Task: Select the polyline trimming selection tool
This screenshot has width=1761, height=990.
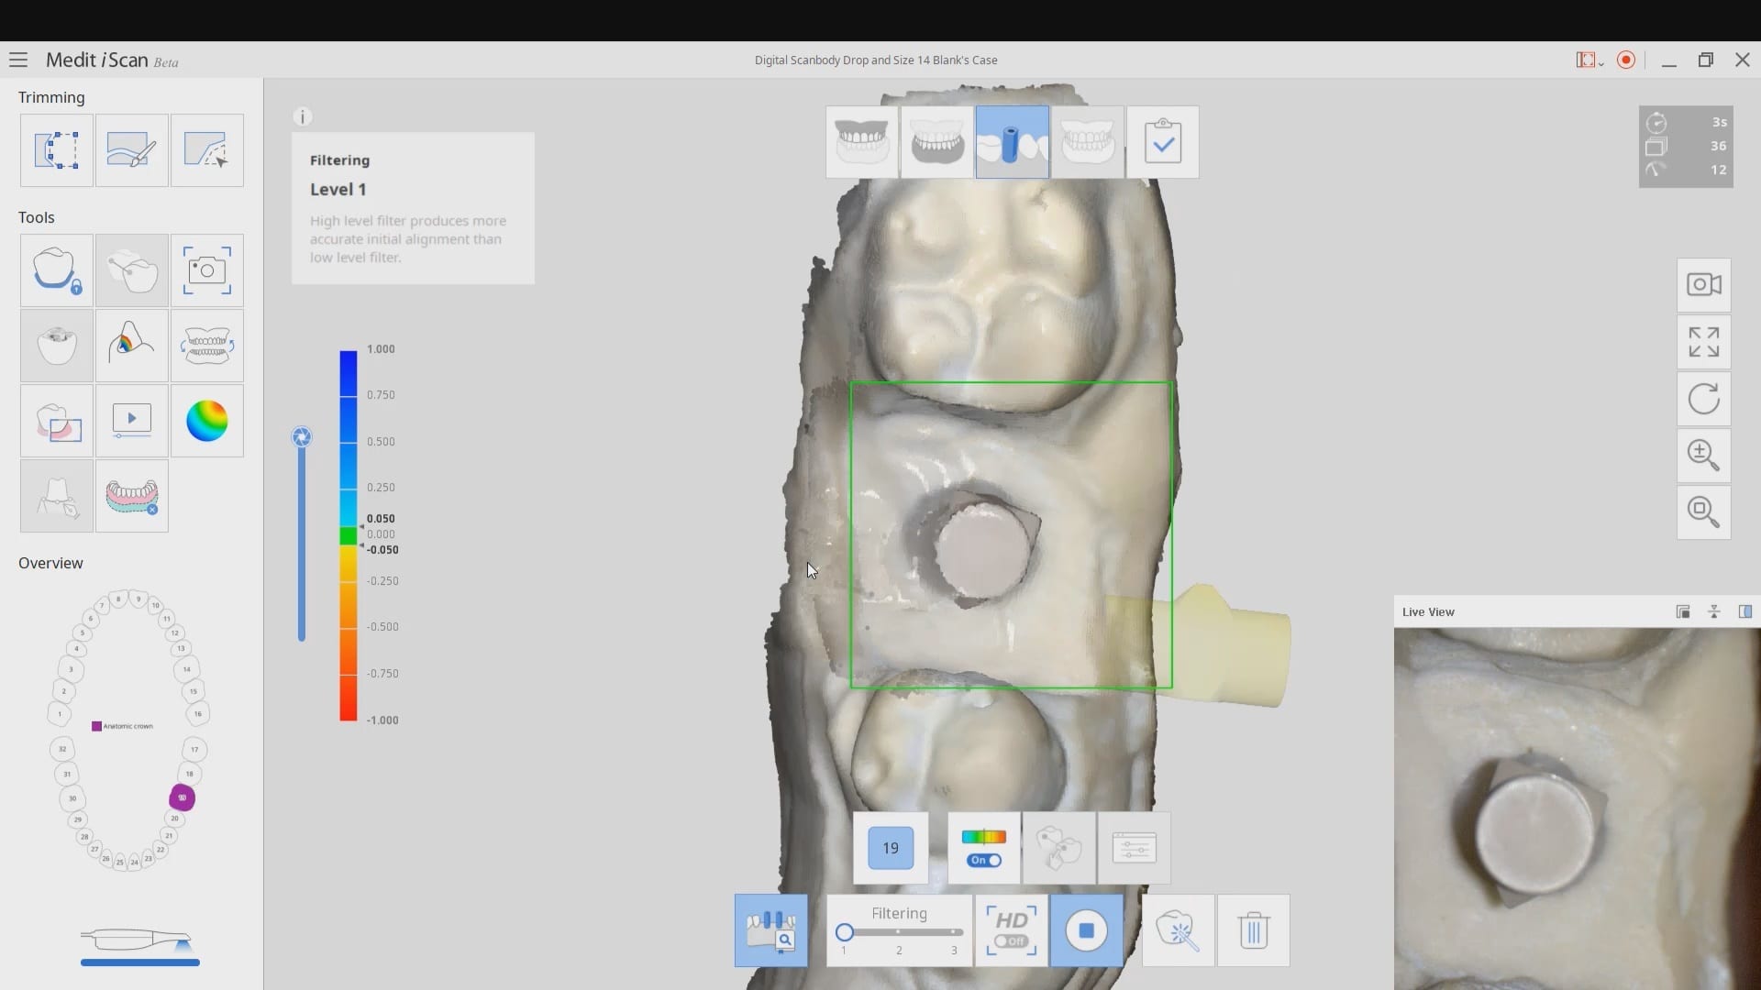Action: point(207,150)
